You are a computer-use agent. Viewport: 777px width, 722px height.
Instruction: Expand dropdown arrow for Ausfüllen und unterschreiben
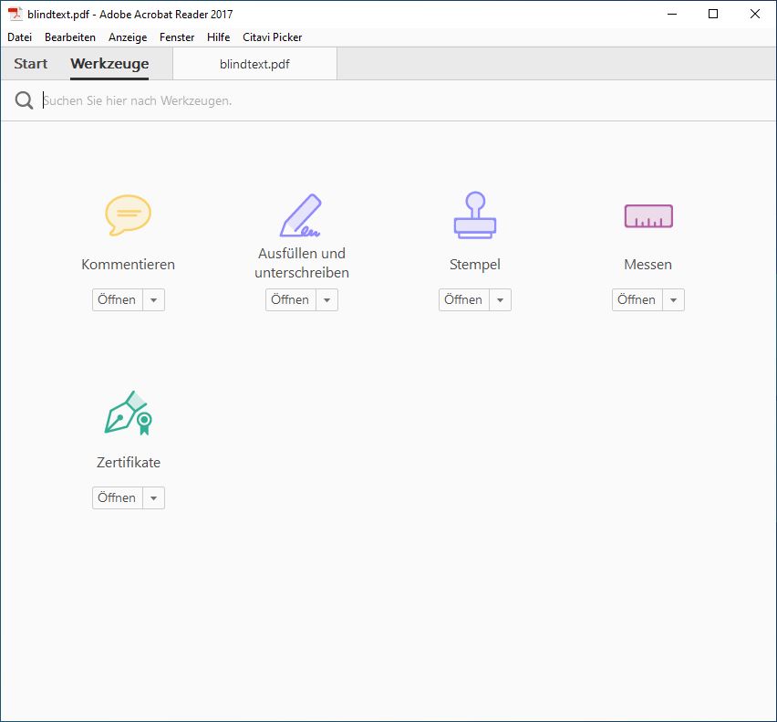coord(327,300)
